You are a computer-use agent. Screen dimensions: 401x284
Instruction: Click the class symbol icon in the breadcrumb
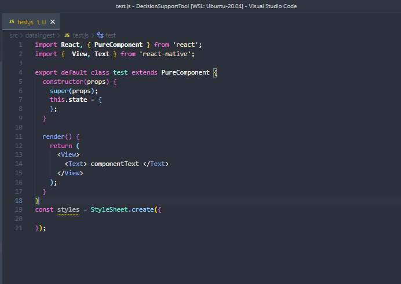tap(100, 35)
